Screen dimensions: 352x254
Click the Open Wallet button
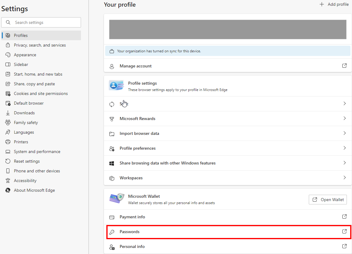tap(328, 200)
